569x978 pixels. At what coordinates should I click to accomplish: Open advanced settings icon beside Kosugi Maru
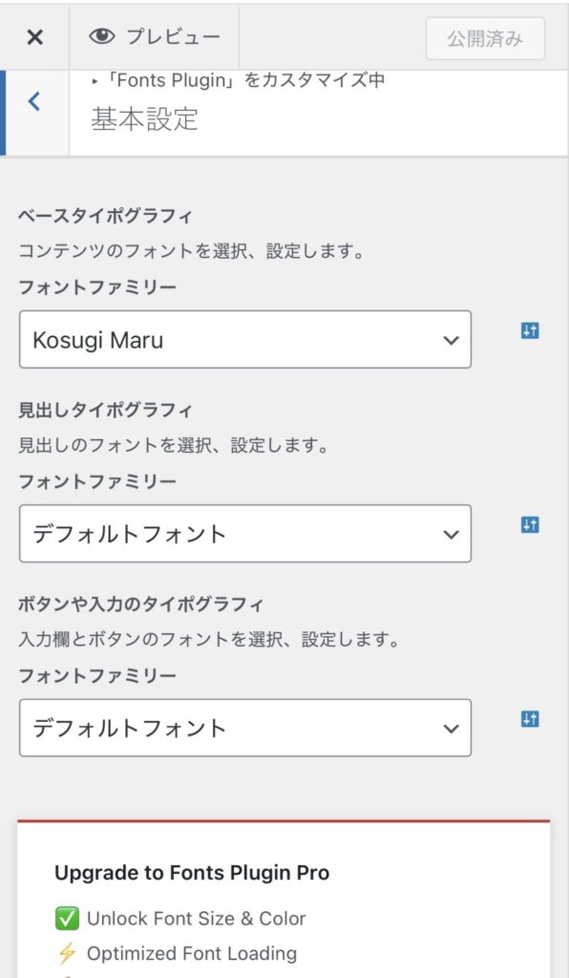click(530, 331)
